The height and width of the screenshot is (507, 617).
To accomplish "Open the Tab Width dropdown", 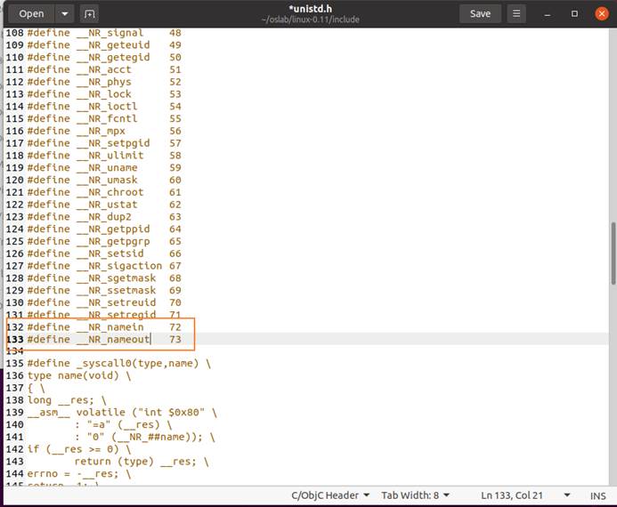I will click(415, 495).
